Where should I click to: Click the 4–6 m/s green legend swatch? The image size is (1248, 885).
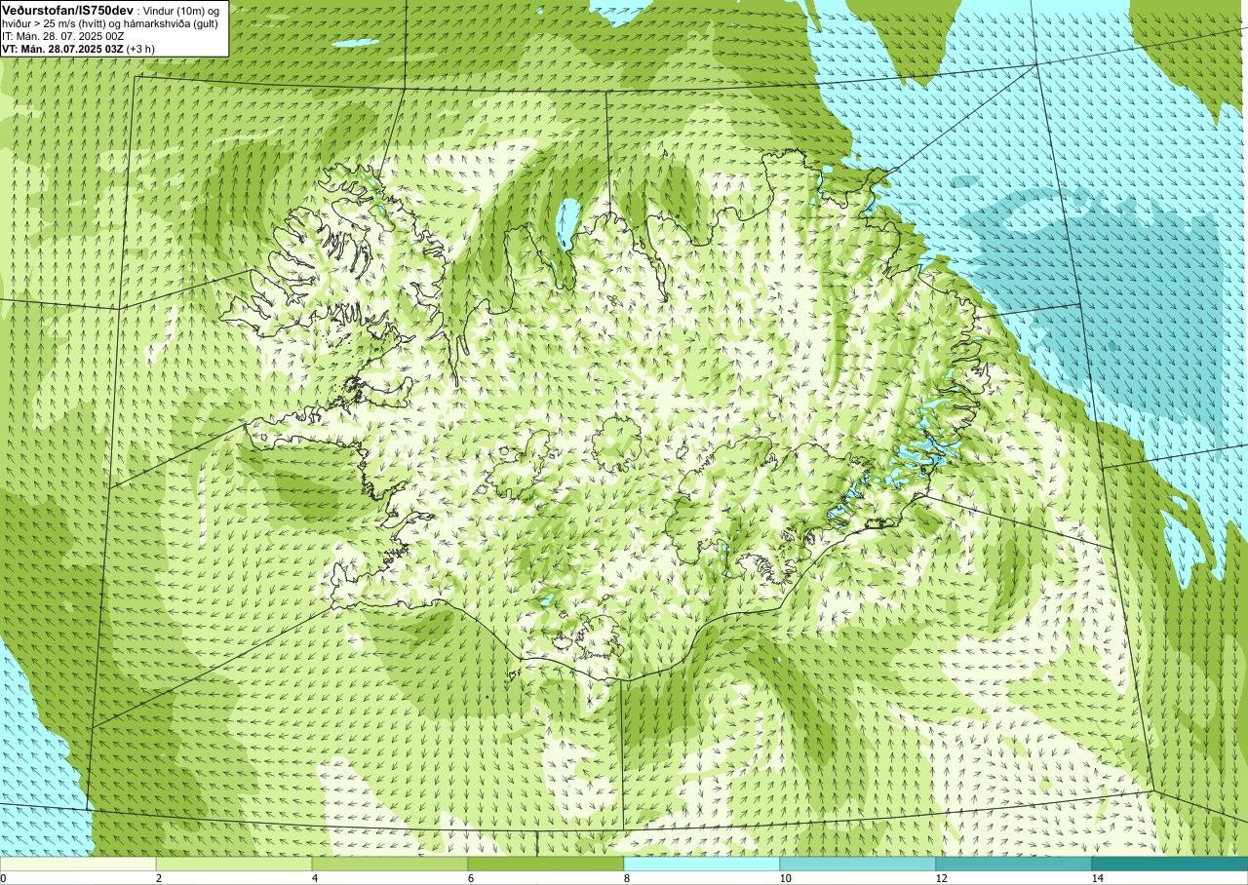390,864
